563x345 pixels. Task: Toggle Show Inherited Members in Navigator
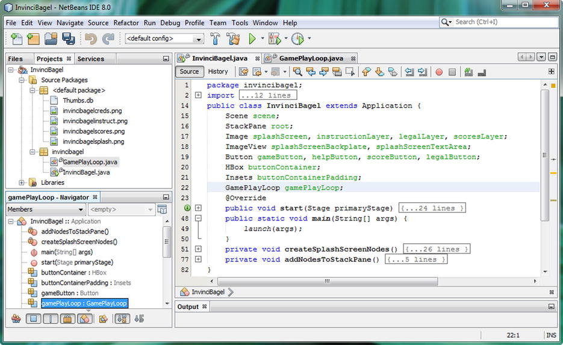coord(16,319)
